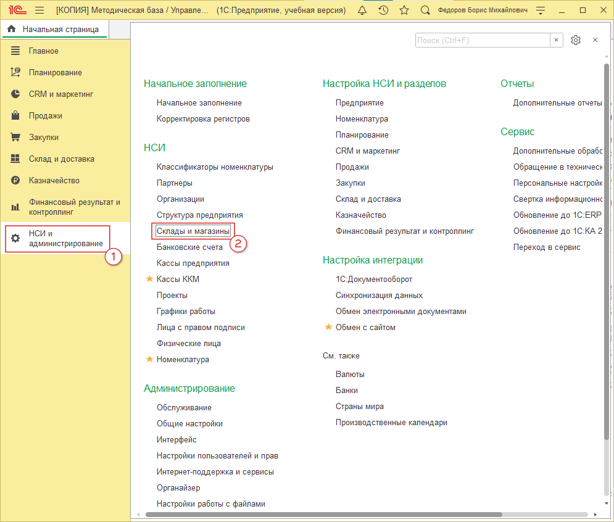Open the notifications bell in title bar
Image resolution: width=614 pixels, height=522 pixels.
click(x=362, y=10)
